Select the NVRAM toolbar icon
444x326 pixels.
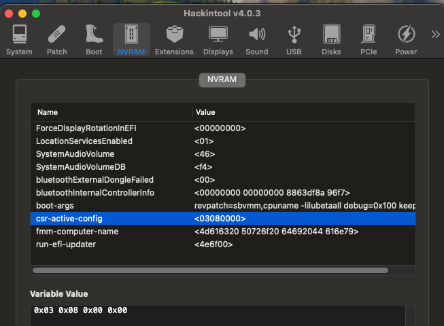point(131,39)
